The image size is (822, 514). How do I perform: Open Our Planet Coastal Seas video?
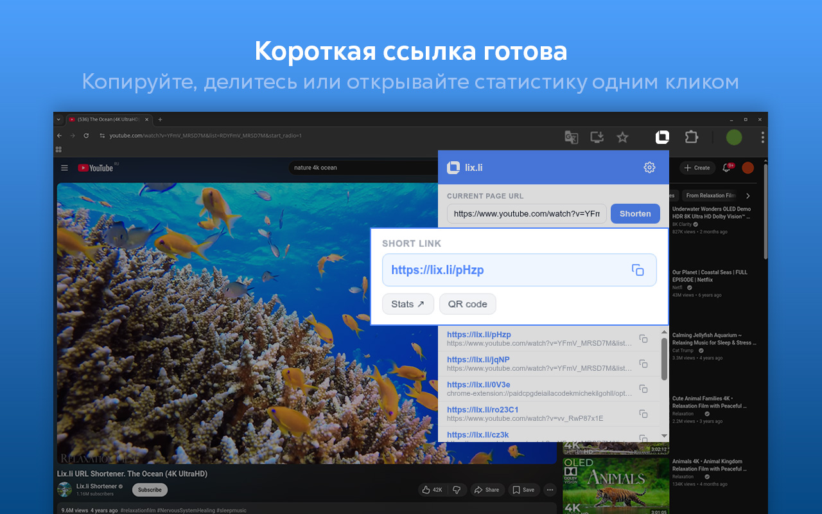tap(710, 276)
